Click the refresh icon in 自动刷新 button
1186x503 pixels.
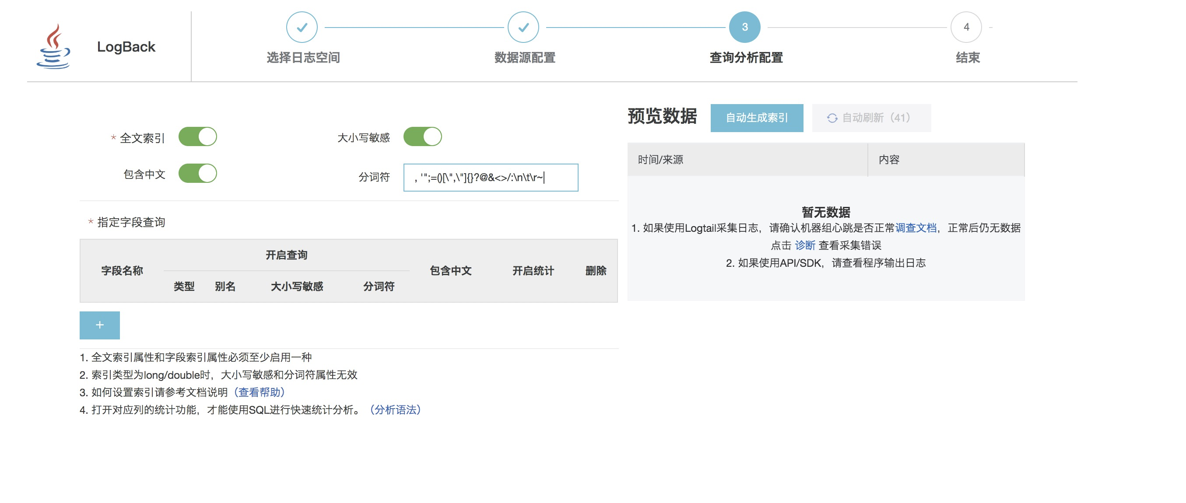tap(832, 118)
